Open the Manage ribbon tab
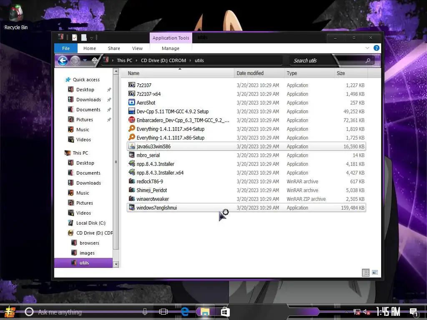Screen dimensions: 427x320 click(171, 48)
